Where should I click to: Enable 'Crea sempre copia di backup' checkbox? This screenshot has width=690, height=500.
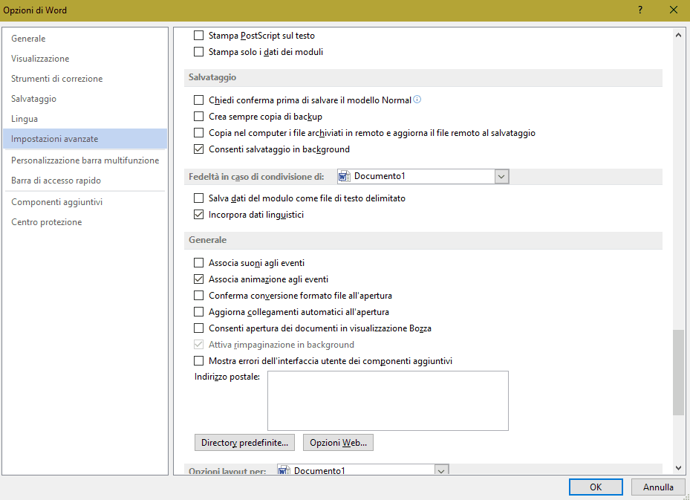coord(198,117)
